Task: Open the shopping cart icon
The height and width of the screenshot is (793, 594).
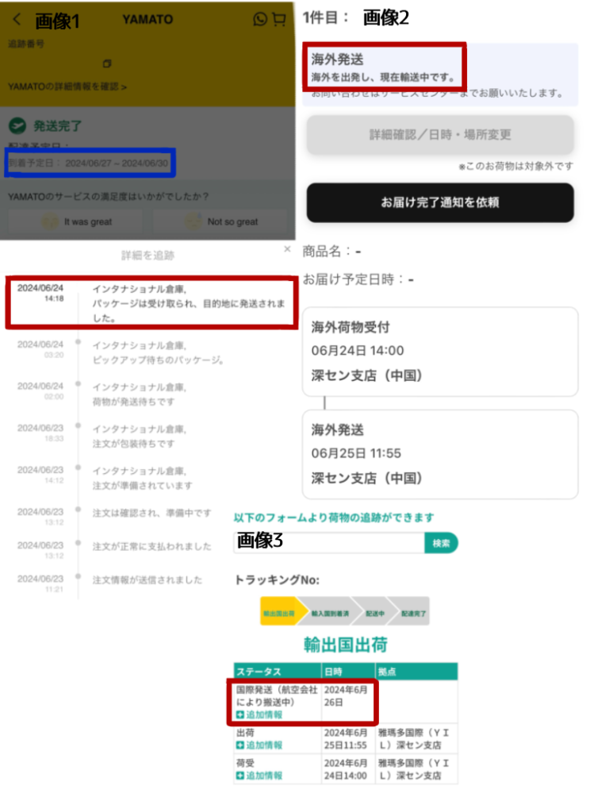Action: point(279,19)
